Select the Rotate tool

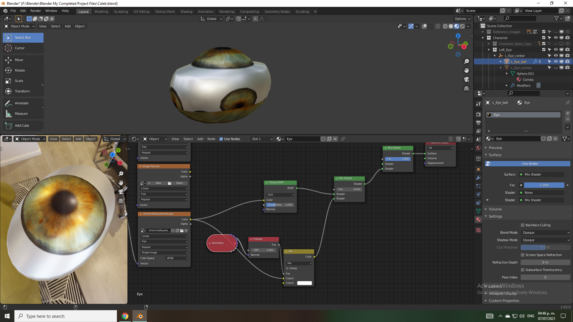(x=20, y=70)
